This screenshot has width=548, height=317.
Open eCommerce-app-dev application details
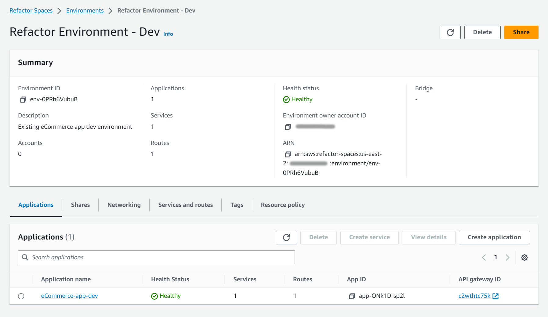69,296
